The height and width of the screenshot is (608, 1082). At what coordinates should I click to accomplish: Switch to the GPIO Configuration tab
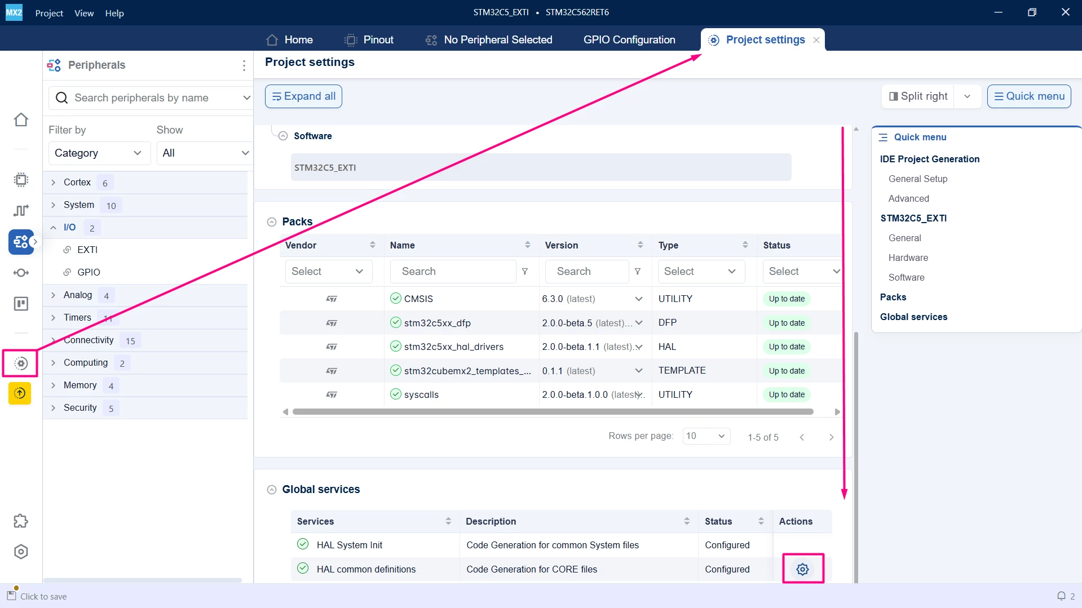629,39
